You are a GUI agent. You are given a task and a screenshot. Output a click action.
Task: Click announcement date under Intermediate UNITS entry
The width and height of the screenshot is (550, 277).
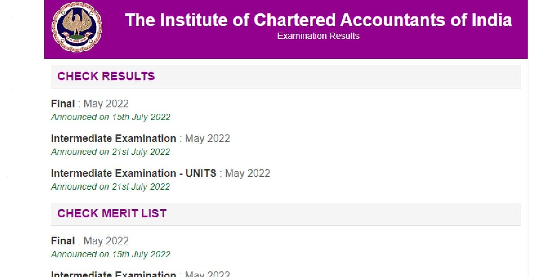111,186
